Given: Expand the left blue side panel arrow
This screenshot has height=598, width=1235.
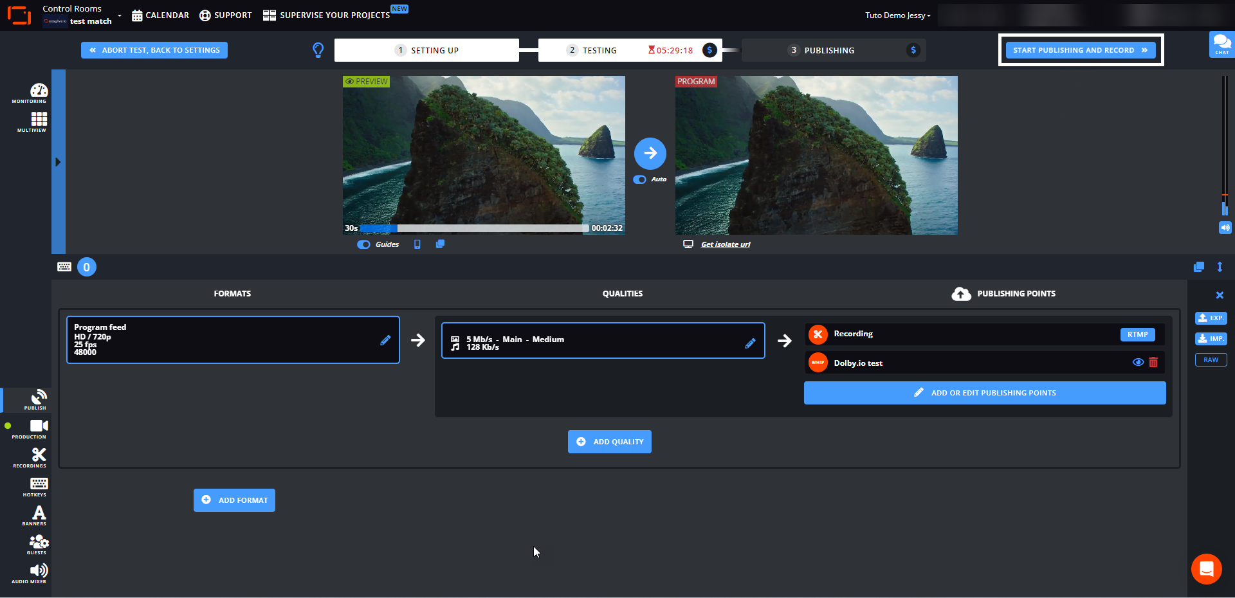Looking at the screenshot, I should tap(58, 162).
